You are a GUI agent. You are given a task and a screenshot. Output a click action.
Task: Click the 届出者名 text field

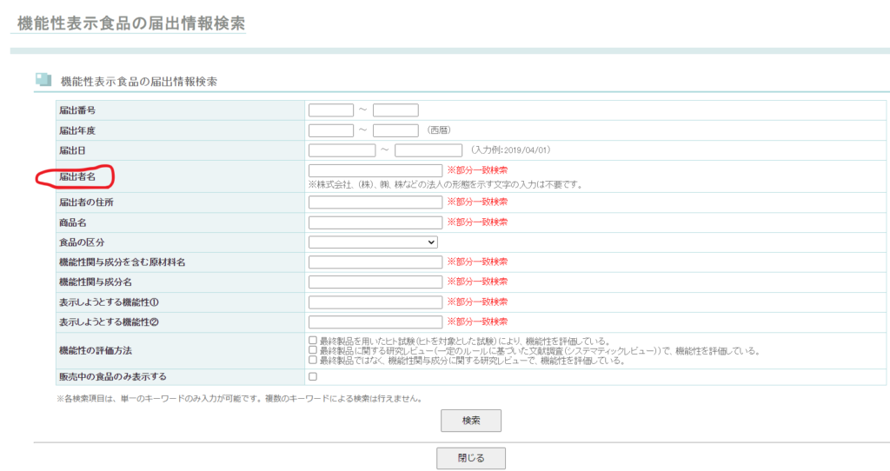pos(375,170)
